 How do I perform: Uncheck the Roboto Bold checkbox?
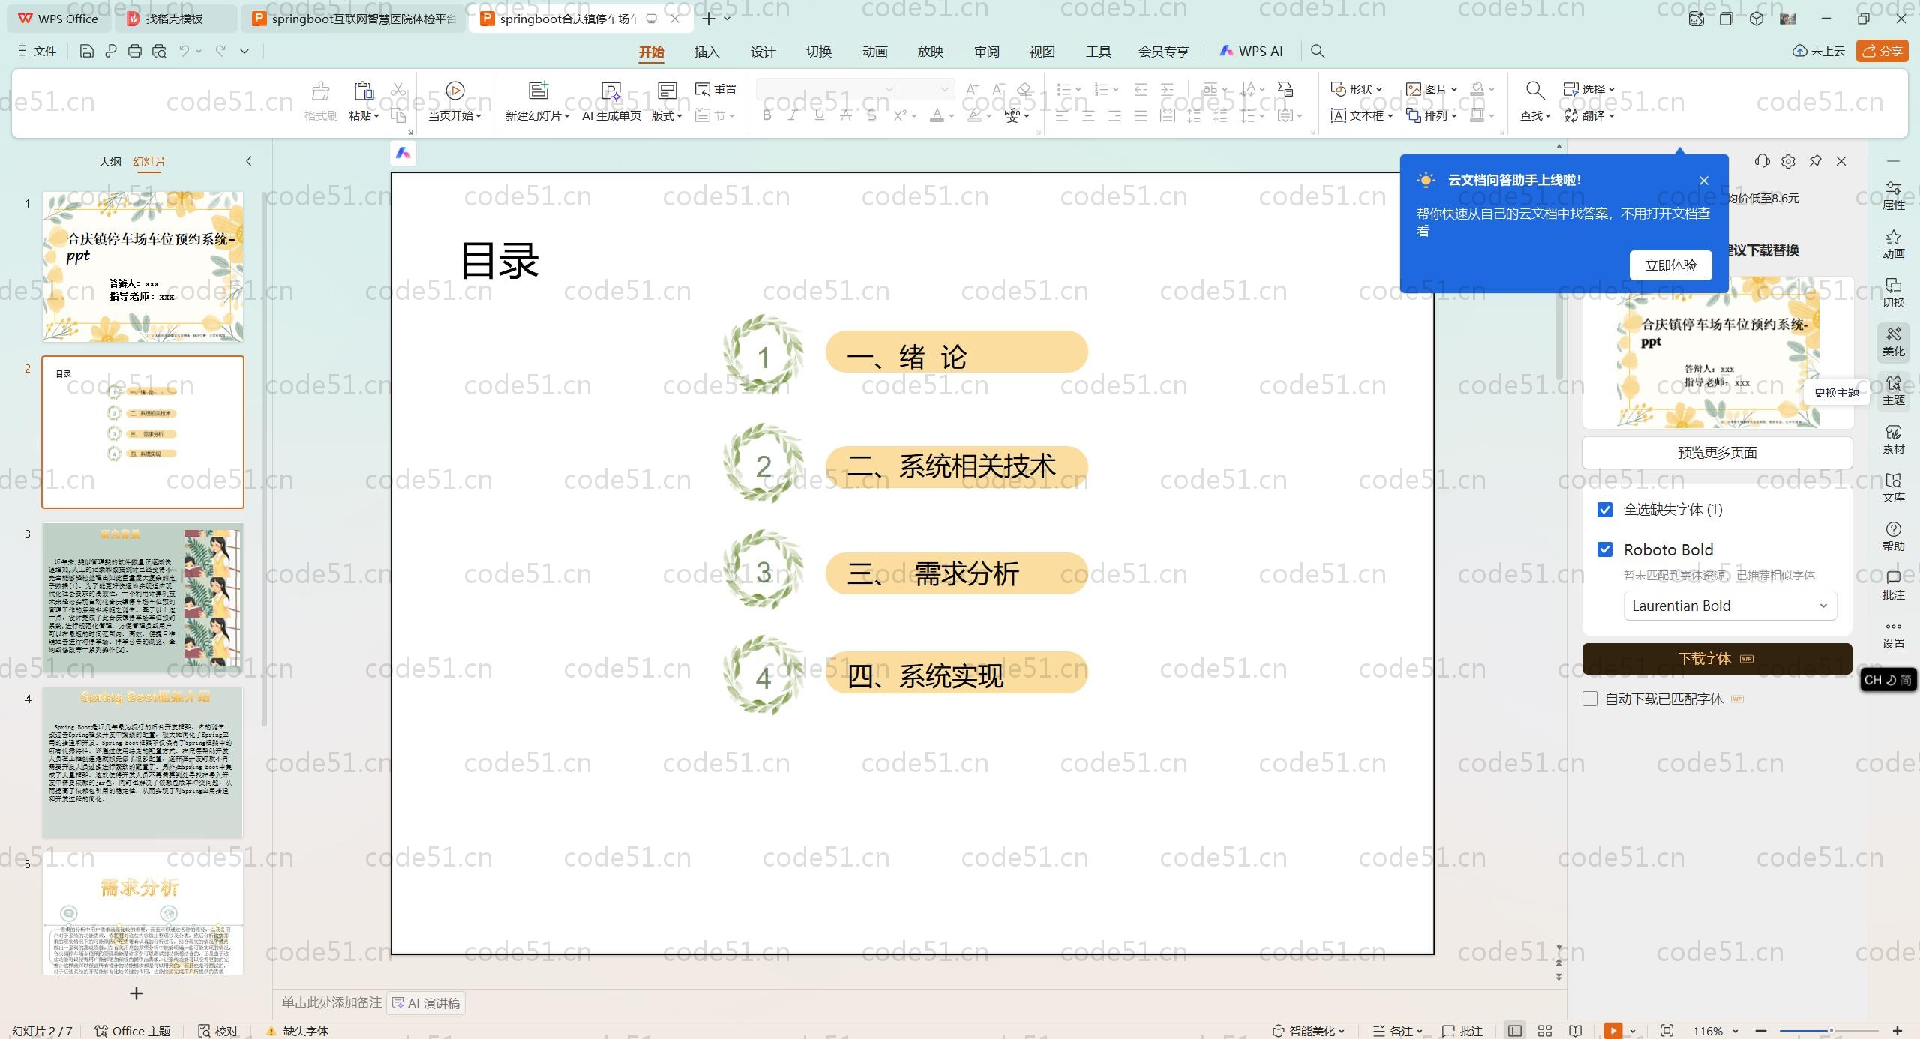1605,549
